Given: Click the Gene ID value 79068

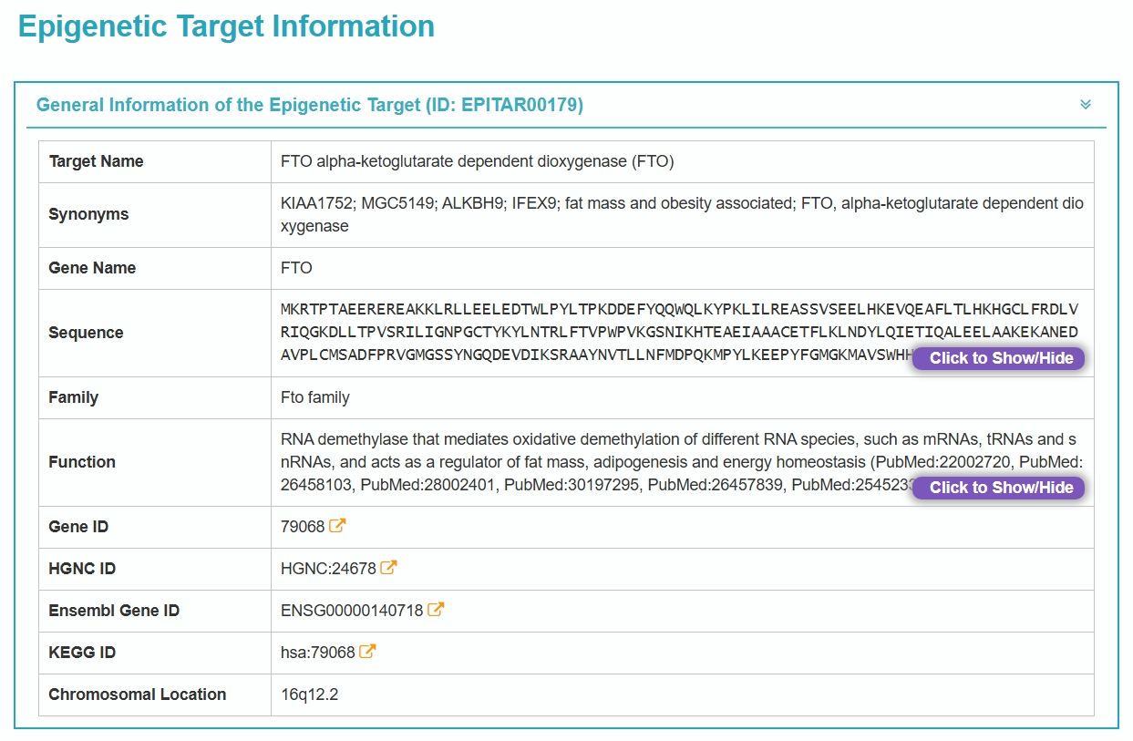Looking at the screenshot, I should [x=303, y=527].
